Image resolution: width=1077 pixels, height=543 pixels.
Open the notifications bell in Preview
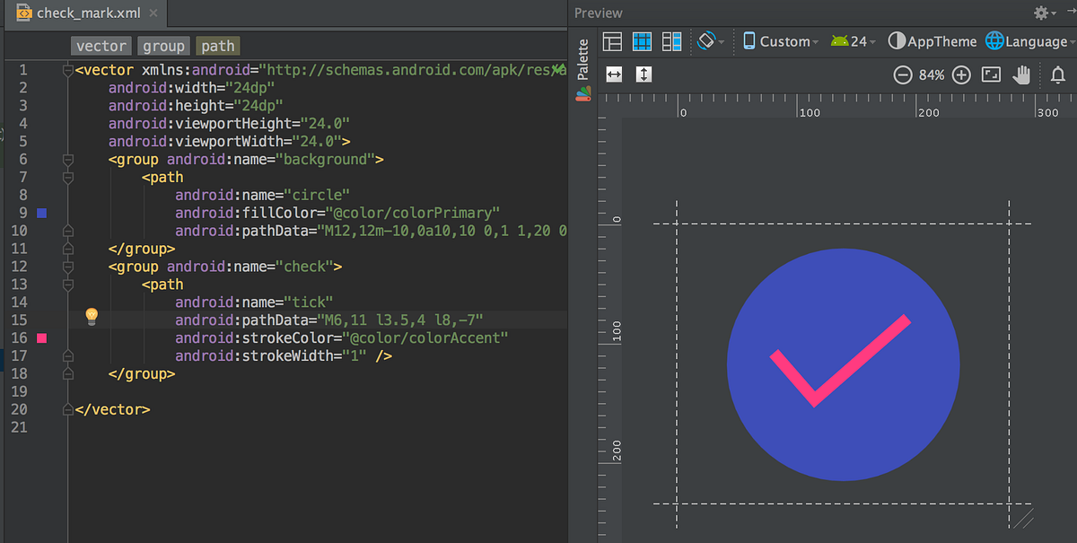click(x=1057, y=76)
